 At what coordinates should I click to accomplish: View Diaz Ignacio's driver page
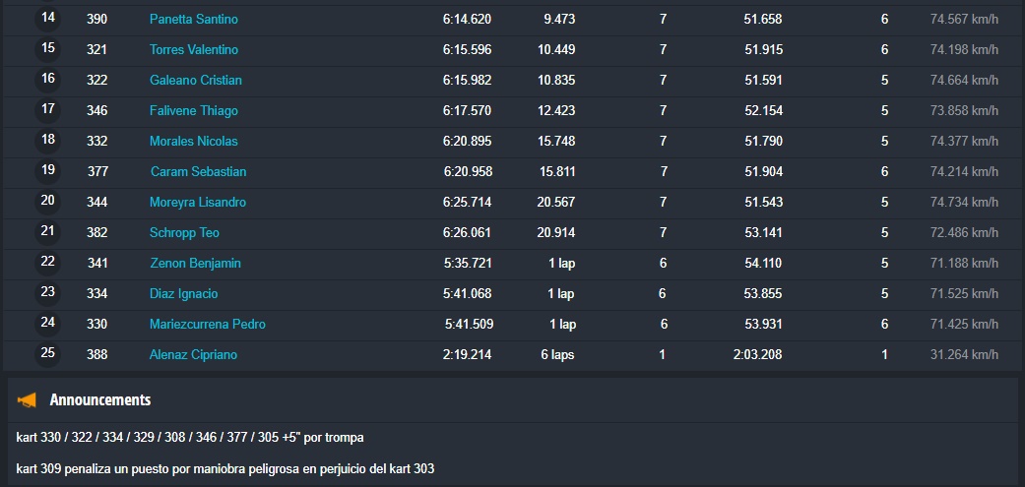pos(183,294)
